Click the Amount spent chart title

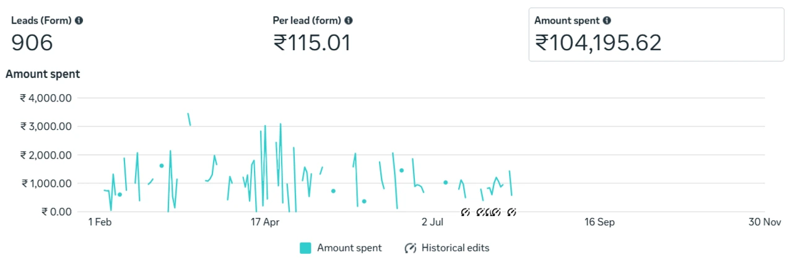pos(43,74)
